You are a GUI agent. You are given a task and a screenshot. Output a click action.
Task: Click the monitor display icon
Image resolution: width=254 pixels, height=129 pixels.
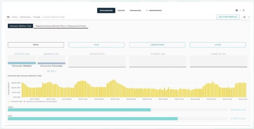(244, 17)
